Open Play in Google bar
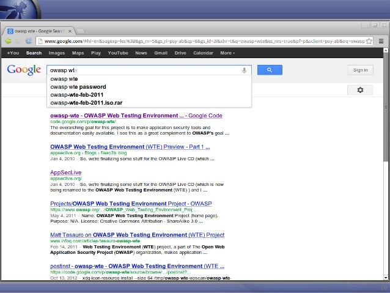 [96, 53]
